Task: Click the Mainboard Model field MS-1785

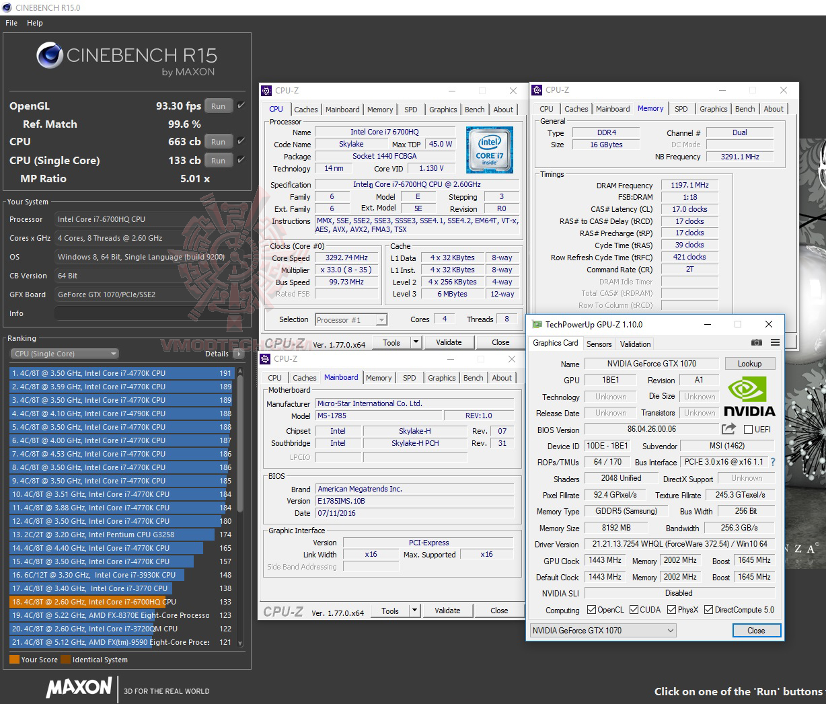Action: (x=379, y=416)
